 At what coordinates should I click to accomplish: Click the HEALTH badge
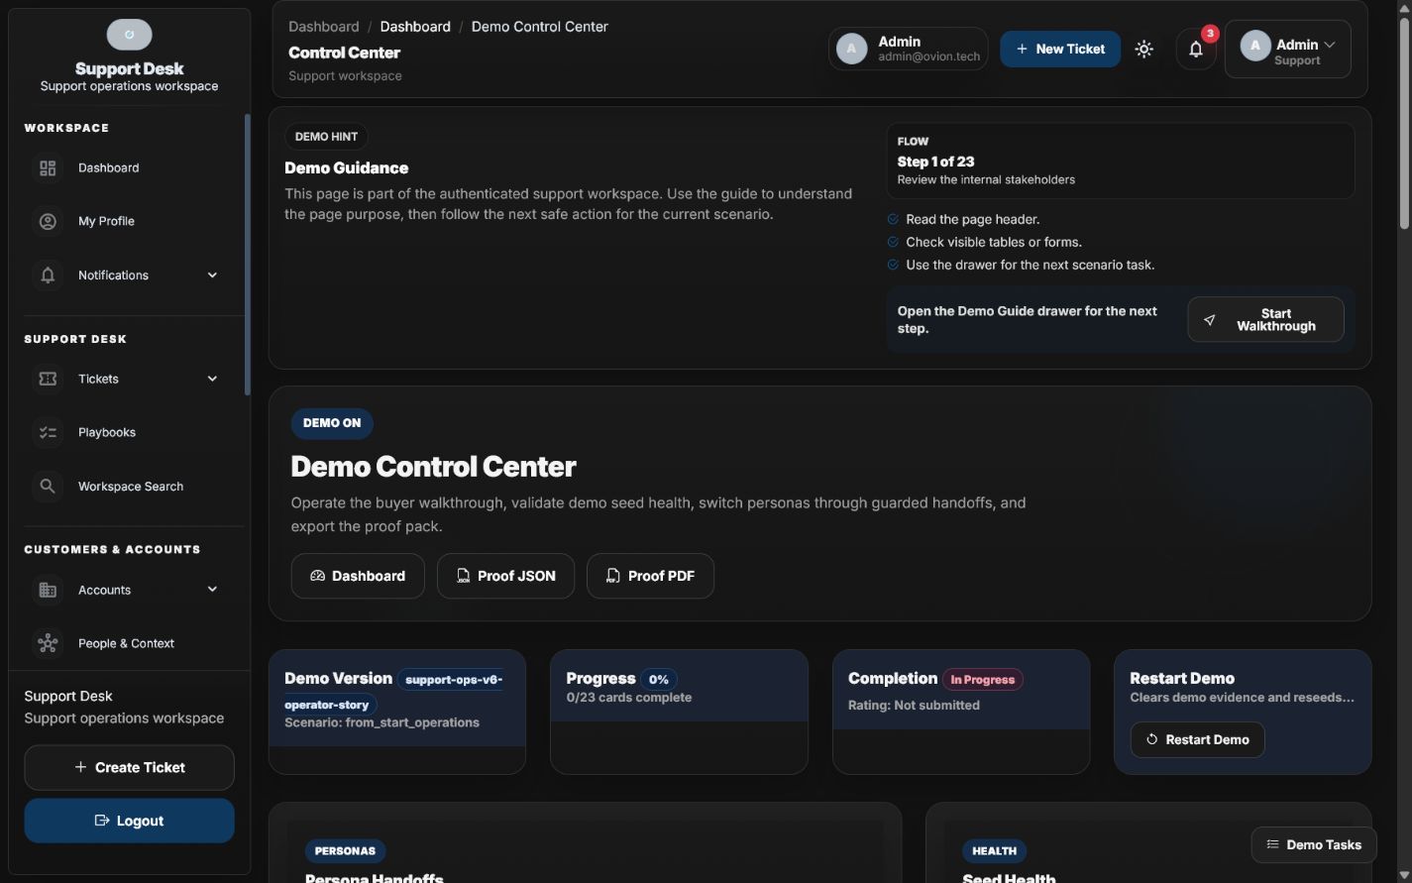coord(994,850)
